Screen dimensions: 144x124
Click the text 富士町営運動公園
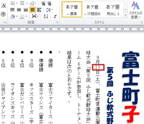[x=98, y=106]
